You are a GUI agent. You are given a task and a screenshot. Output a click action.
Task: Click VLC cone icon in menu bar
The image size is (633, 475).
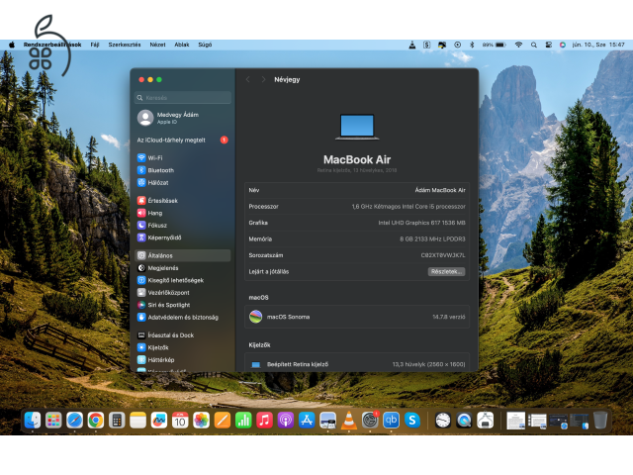point(411,45)
